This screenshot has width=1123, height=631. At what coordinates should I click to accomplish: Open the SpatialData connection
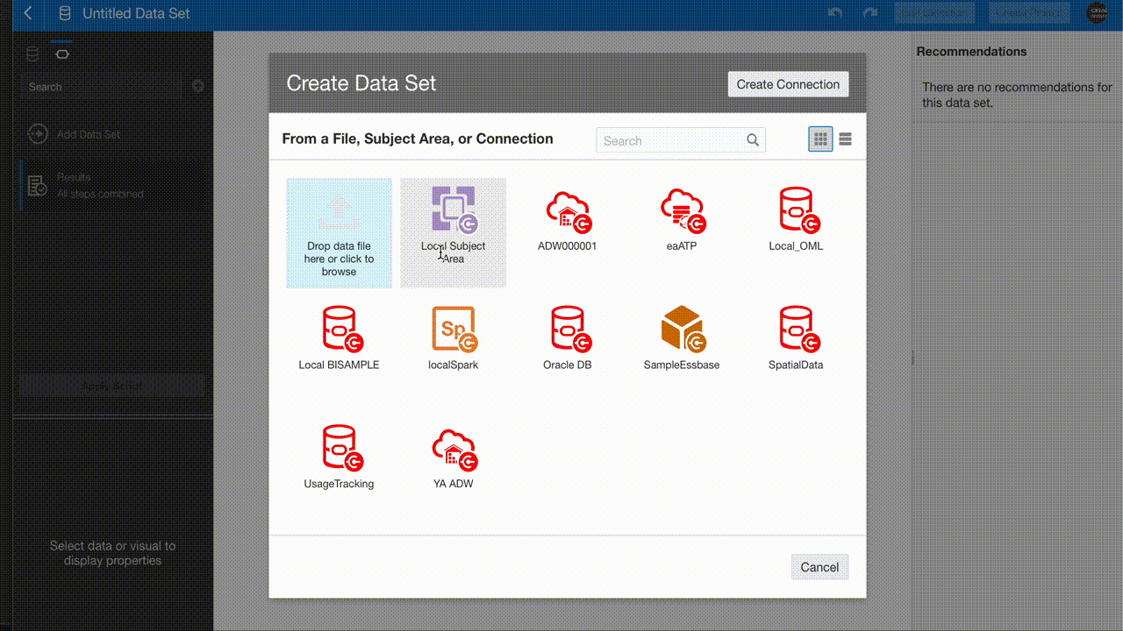796,338
